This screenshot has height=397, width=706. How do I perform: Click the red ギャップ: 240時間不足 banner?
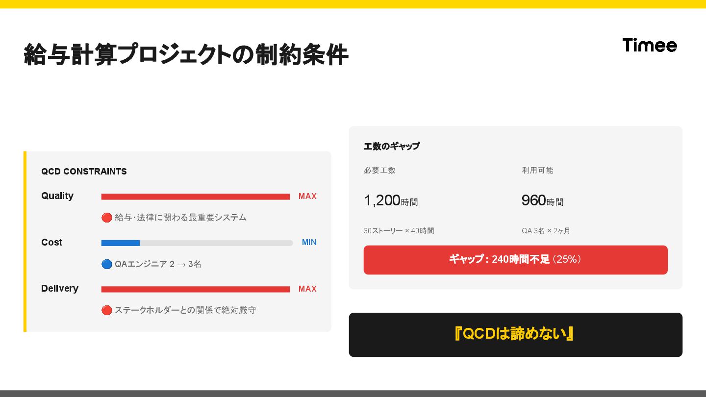[516, 260]
